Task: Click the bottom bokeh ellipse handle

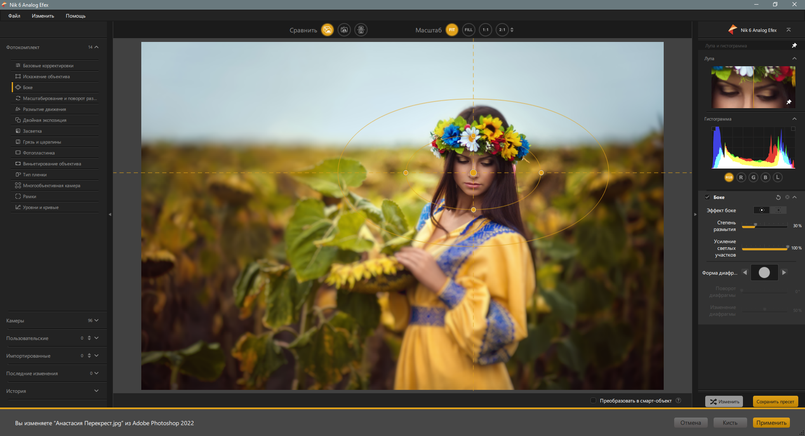Action: 473,210
